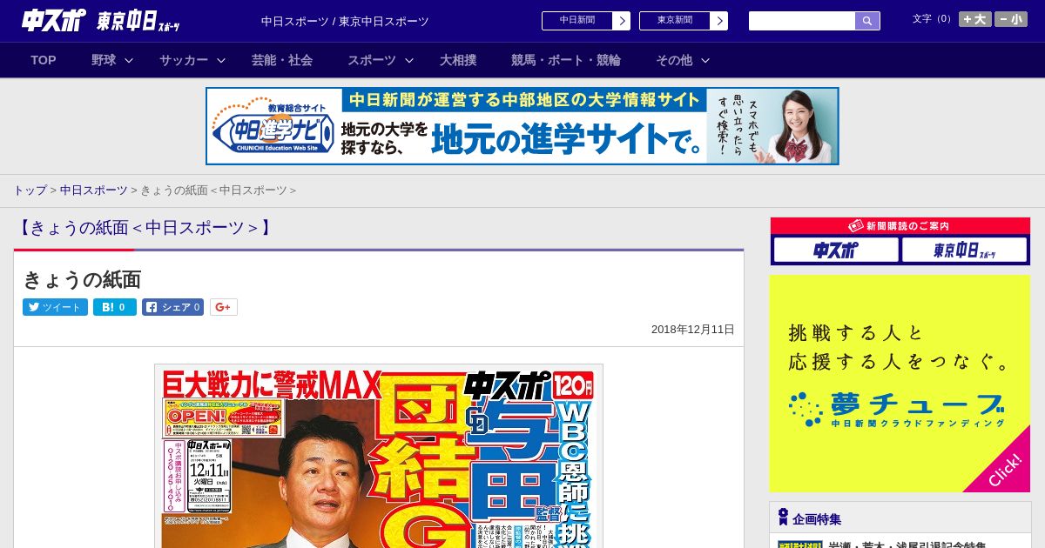The image size is (1045, 548).
Task: Decrease font size with －小 button
Action: (1011, 19)
